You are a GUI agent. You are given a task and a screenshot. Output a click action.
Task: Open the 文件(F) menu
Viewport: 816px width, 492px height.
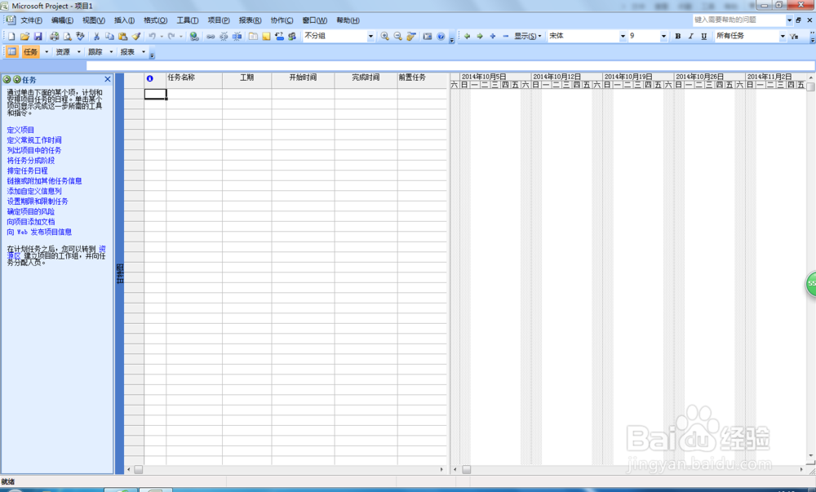coord(31,20)
